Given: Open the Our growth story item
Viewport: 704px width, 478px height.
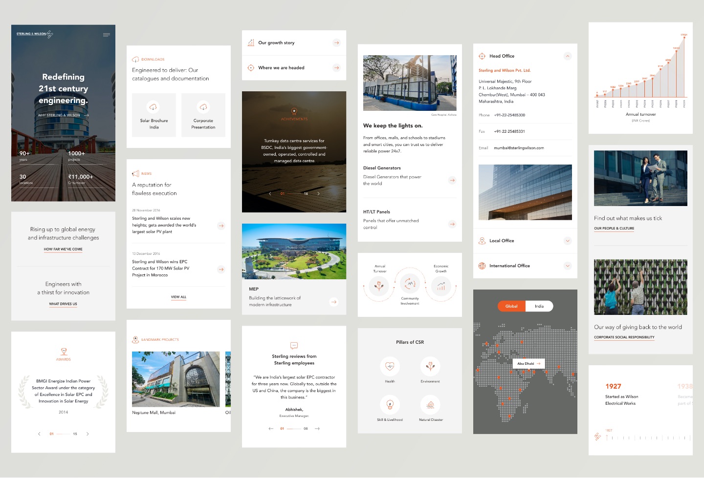Looking at the screenshot, I should pos(336,43).
